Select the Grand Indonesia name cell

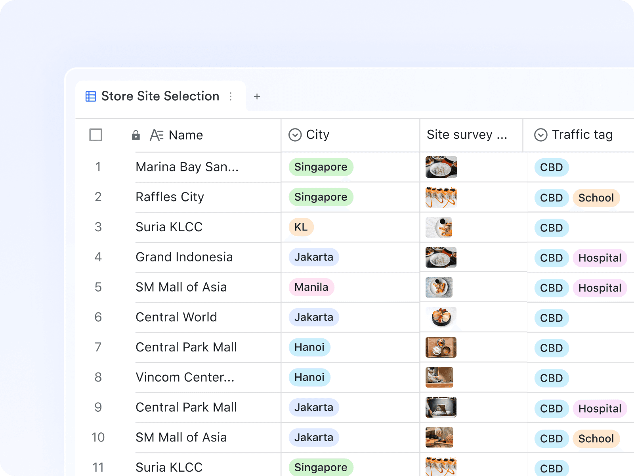(208, 257)
